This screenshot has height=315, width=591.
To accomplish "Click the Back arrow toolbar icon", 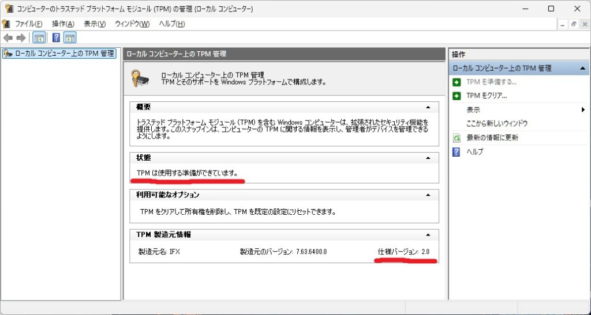I will pos(8,38).
